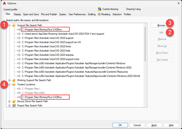Collapse the Support File Search Path node
Image resolution: width=182 pixels, height=129 pixels.
pyautogui.click(x=9, y=25)
